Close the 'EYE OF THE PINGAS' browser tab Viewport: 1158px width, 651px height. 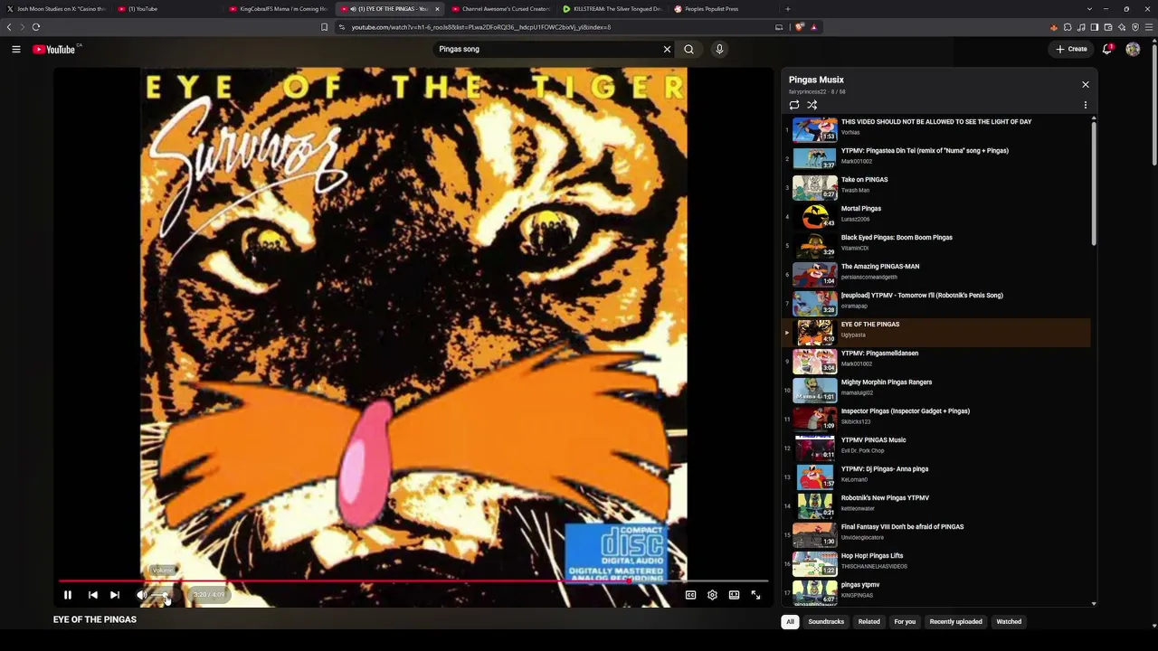tap(437, 9)
